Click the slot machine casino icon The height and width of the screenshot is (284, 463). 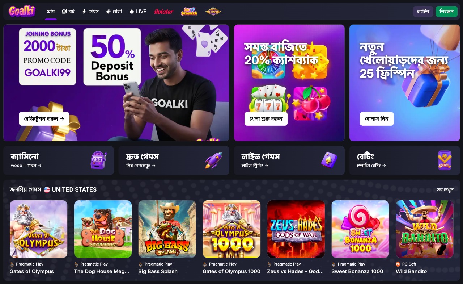coord(99,160)
